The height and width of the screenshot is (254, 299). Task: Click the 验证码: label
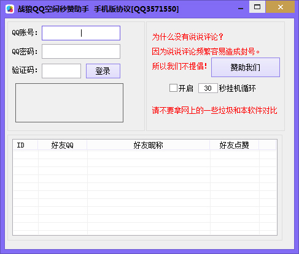point(25,70)
